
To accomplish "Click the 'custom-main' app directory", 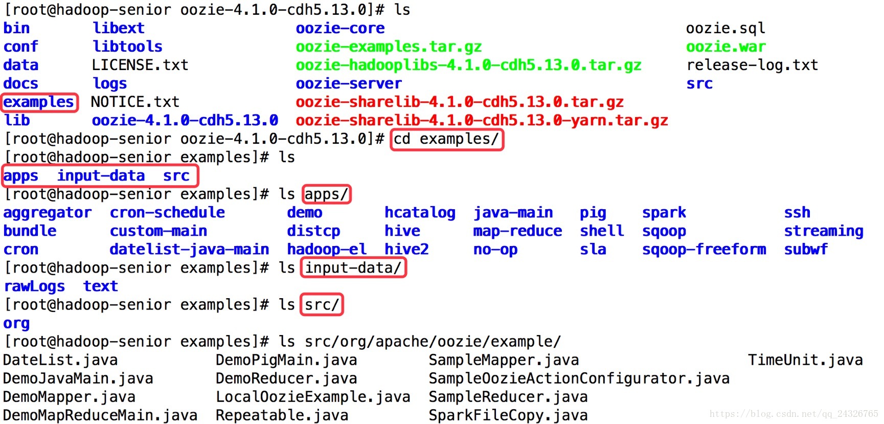I will pos(158,231).
